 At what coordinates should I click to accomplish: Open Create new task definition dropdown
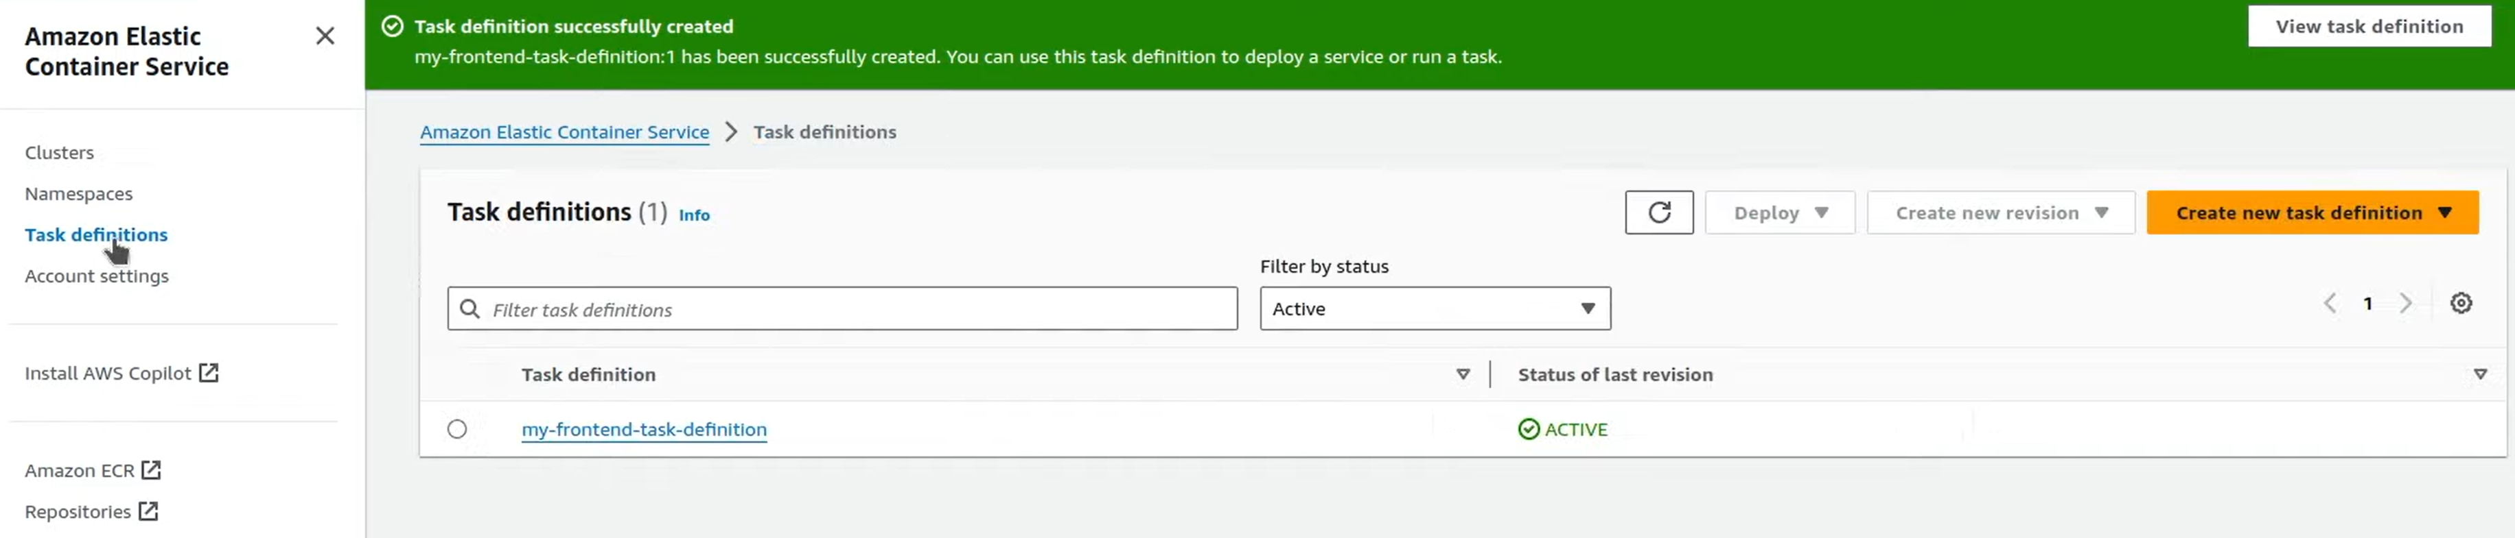pos(2312,212)
